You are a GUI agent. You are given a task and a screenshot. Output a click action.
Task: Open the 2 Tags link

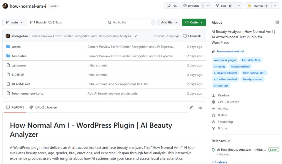(55, 22)
